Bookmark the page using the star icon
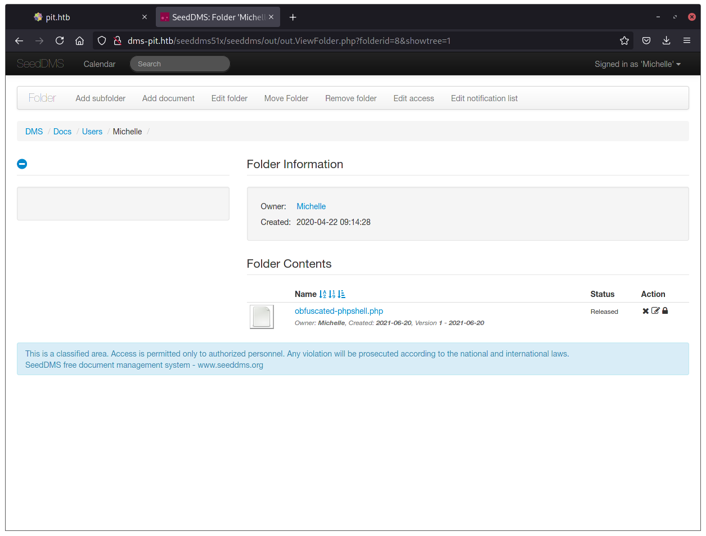706x536 pixels. click(624, 40)
